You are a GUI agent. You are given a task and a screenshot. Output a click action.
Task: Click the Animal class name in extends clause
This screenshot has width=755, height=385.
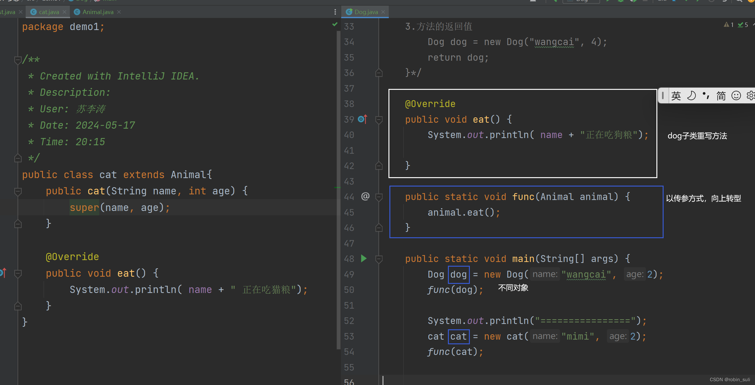[188, 175]
